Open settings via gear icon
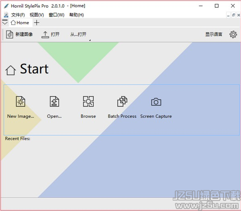Image resolution: width=241 pixels, height=211 pixels. click(233, 34)
